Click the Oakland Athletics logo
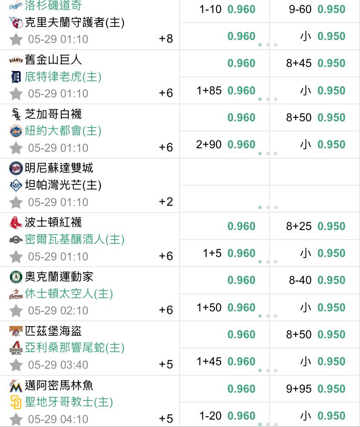The image size is (360, 427). [16, 277]
